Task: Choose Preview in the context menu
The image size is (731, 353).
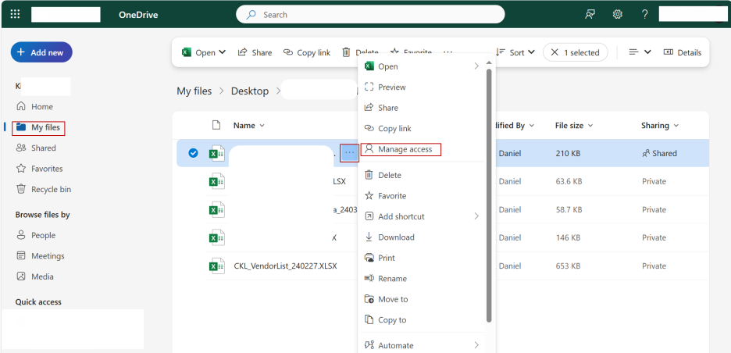Action: pyautogui.click(x=421, y=87)
